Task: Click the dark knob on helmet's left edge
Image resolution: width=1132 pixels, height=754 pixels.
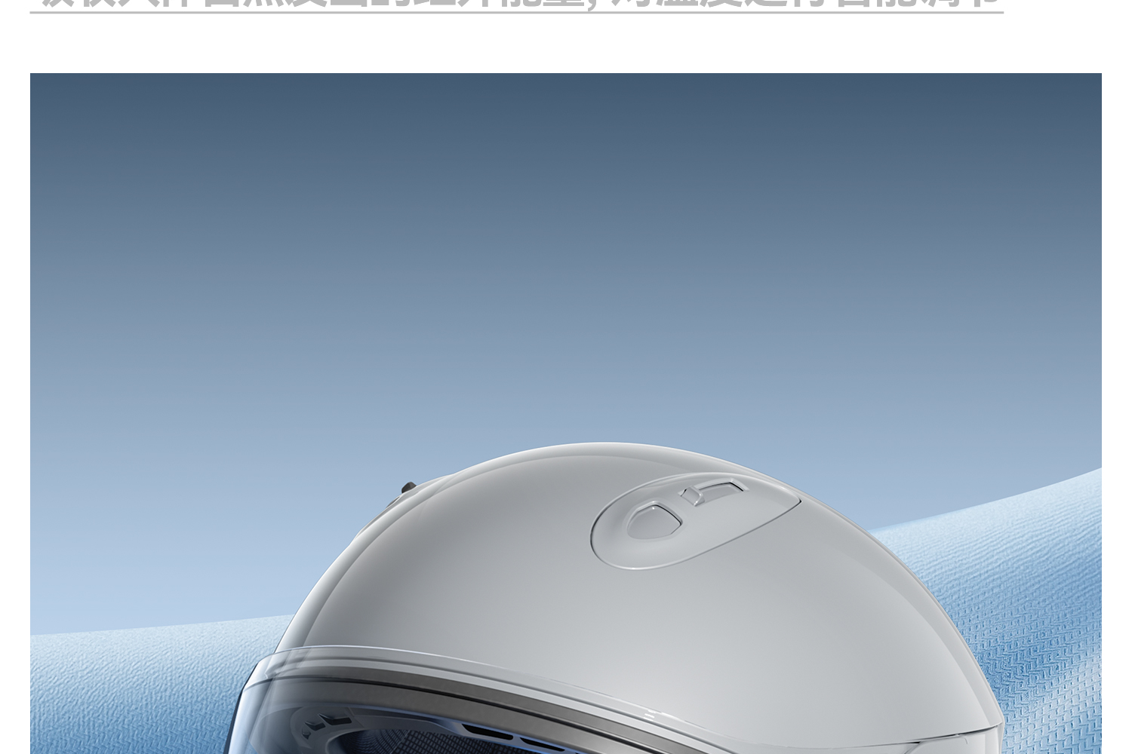Action: click(x=408, y=489)
